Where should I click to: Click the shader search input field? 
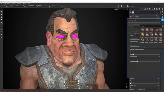click(151, 26)
